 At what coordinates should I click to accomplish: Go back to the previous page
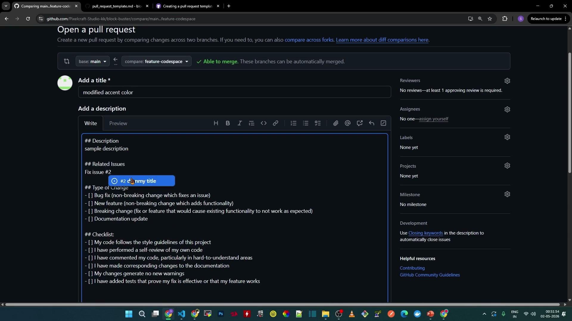tap(7, 19)
